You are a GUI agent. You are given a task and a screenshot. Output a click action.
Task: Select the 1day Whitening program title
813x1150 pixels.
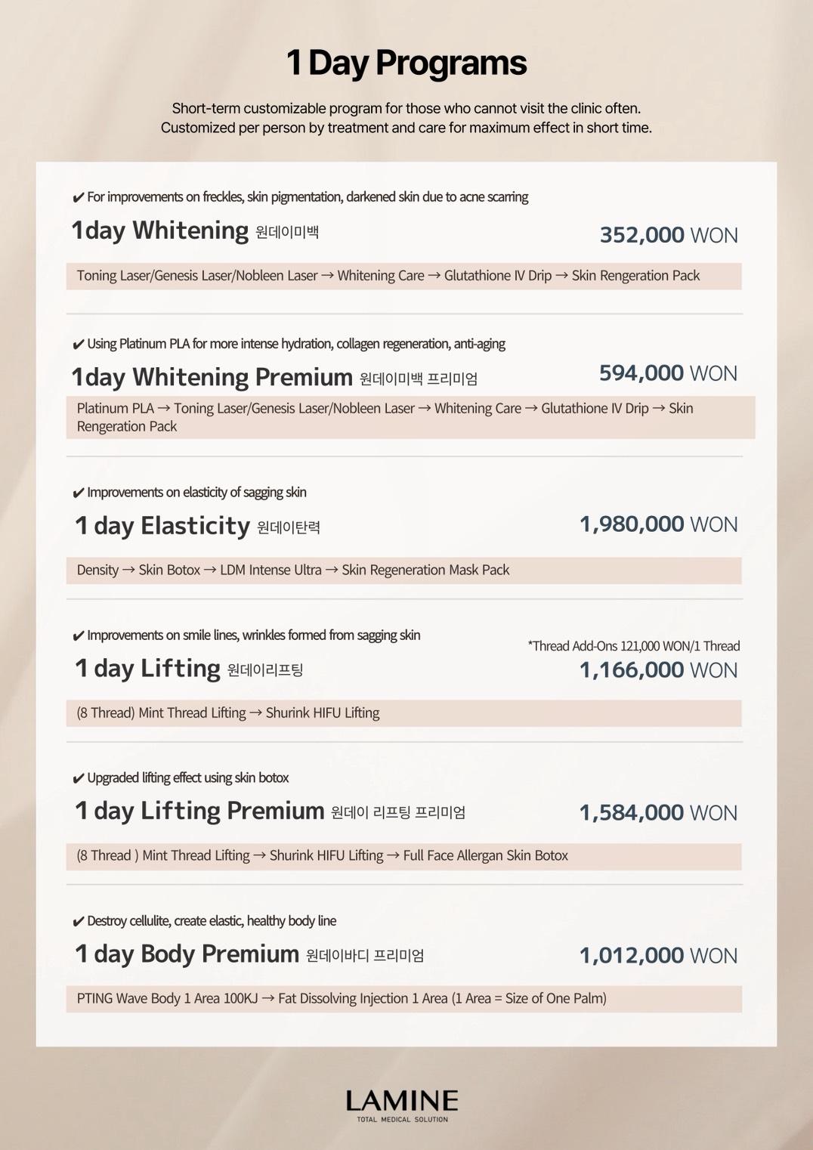coord(159,230)
